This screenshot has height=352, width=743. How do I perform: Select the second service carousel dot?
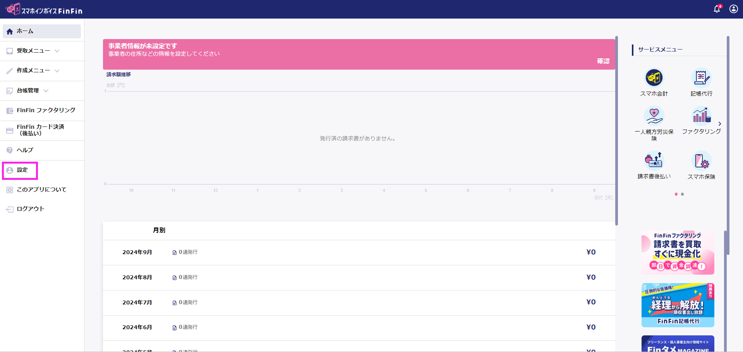(x=682, y=194)
